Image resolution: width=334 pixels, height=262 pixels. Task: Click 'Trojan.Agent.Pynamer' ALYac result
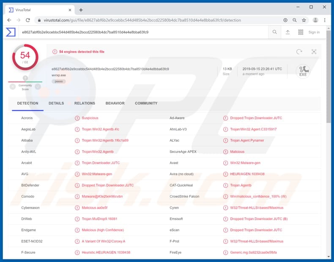pos(247,140)
